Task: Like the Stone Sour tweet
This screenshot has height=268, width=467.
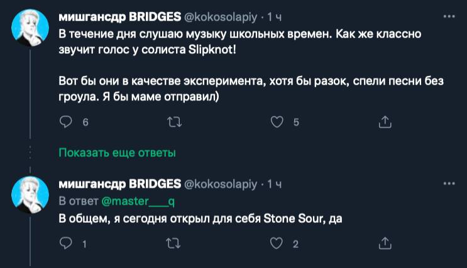Action: point(277,243)
